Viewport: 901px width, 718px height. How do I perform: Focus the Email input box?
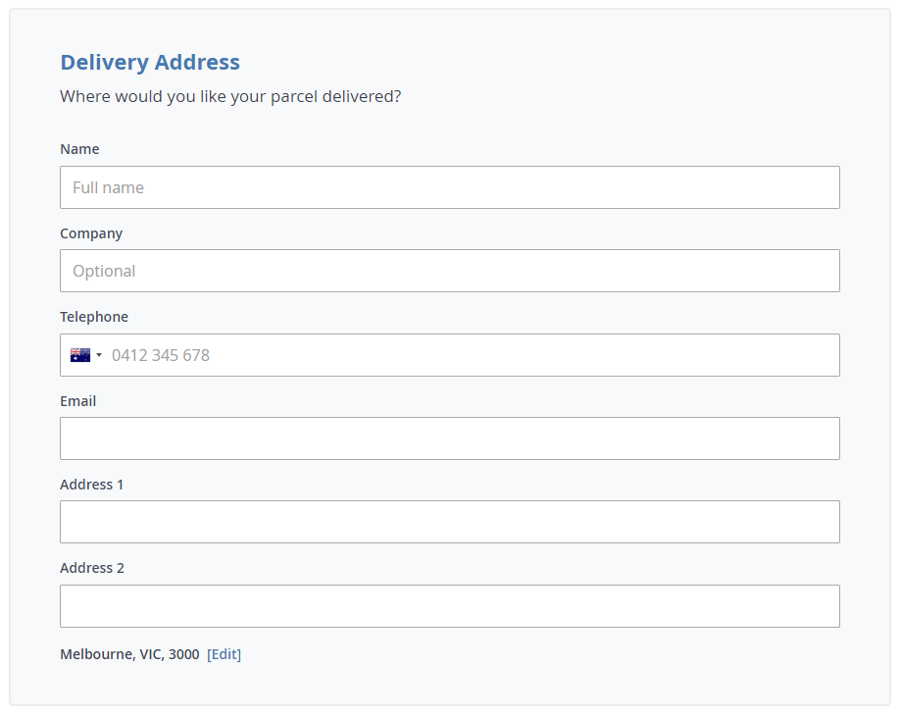click(449, 438)
